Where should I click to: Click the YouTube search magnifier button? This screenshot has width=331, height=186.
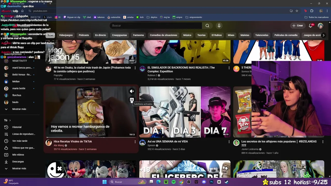pos(207,26)
